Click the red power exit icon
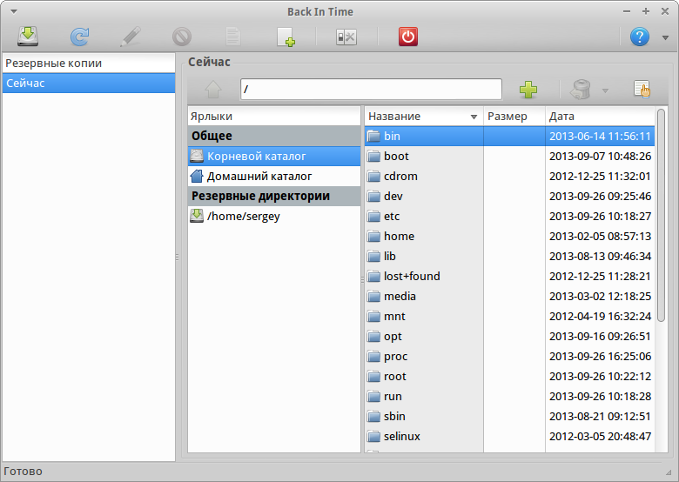Screen dimensions: 679x482 (x=408, y=37)
